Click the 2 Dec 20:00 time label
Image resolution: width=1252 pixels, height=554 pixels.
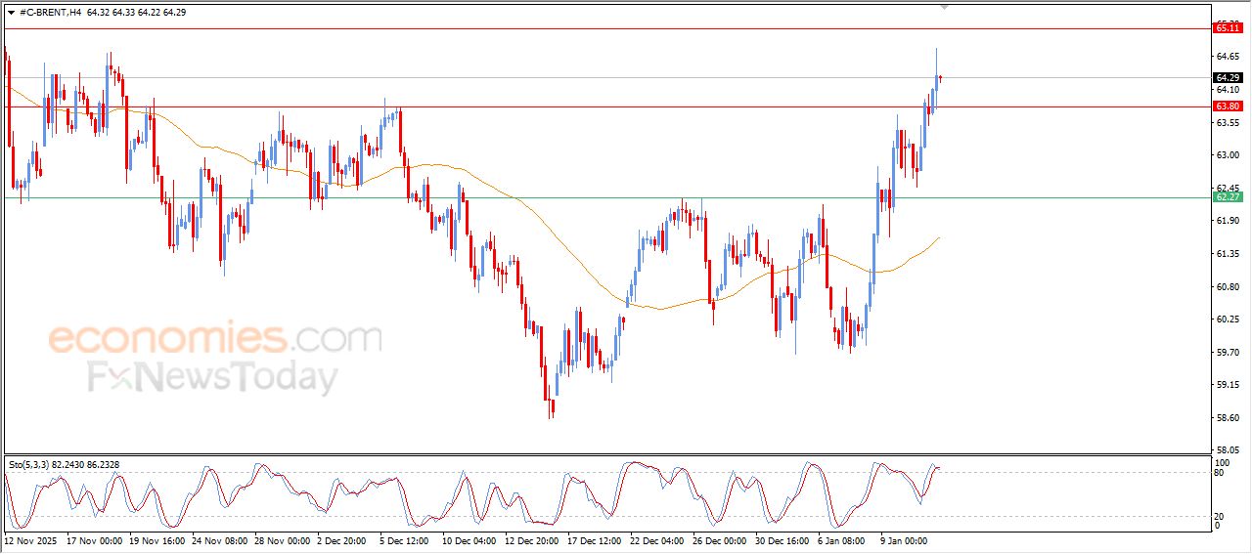click(342, 539)
